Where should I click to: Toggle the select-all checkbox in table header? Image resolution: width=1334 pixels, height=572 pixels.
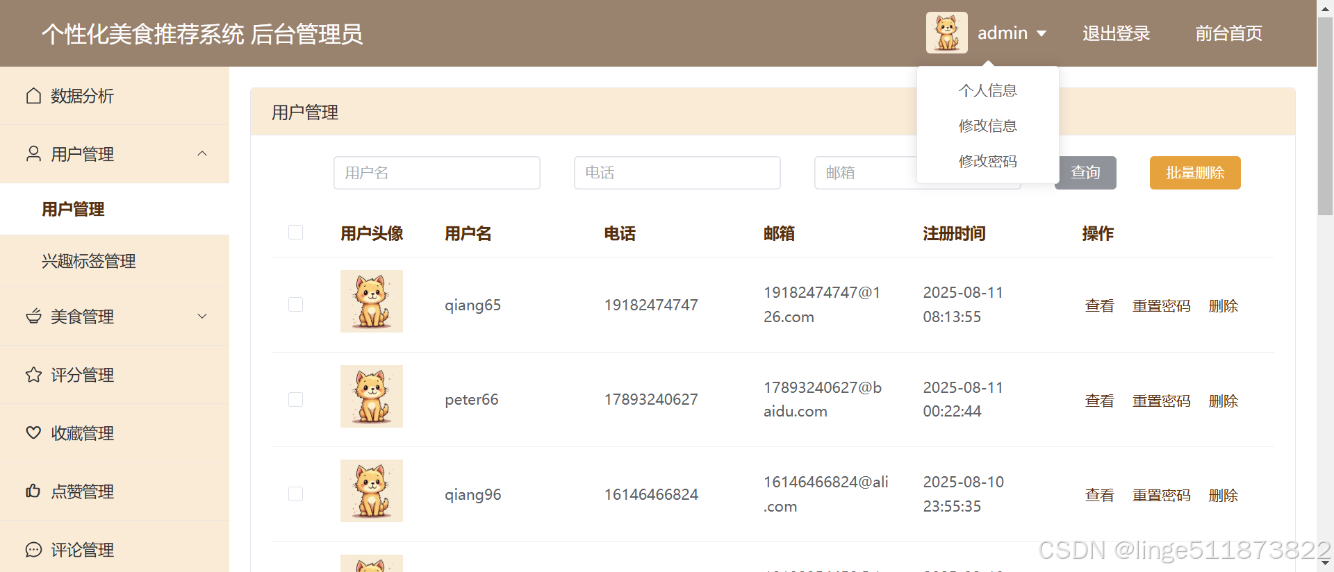[x=295, y=232]
